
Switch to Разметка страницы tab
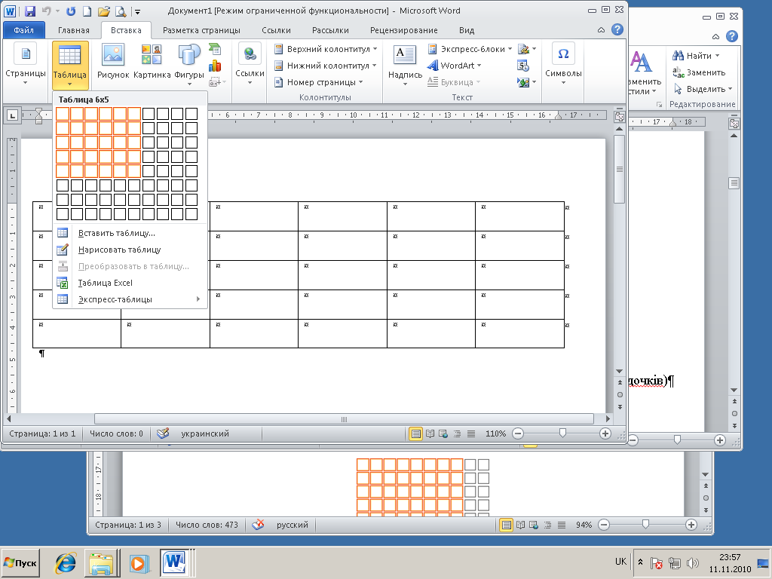201,30
